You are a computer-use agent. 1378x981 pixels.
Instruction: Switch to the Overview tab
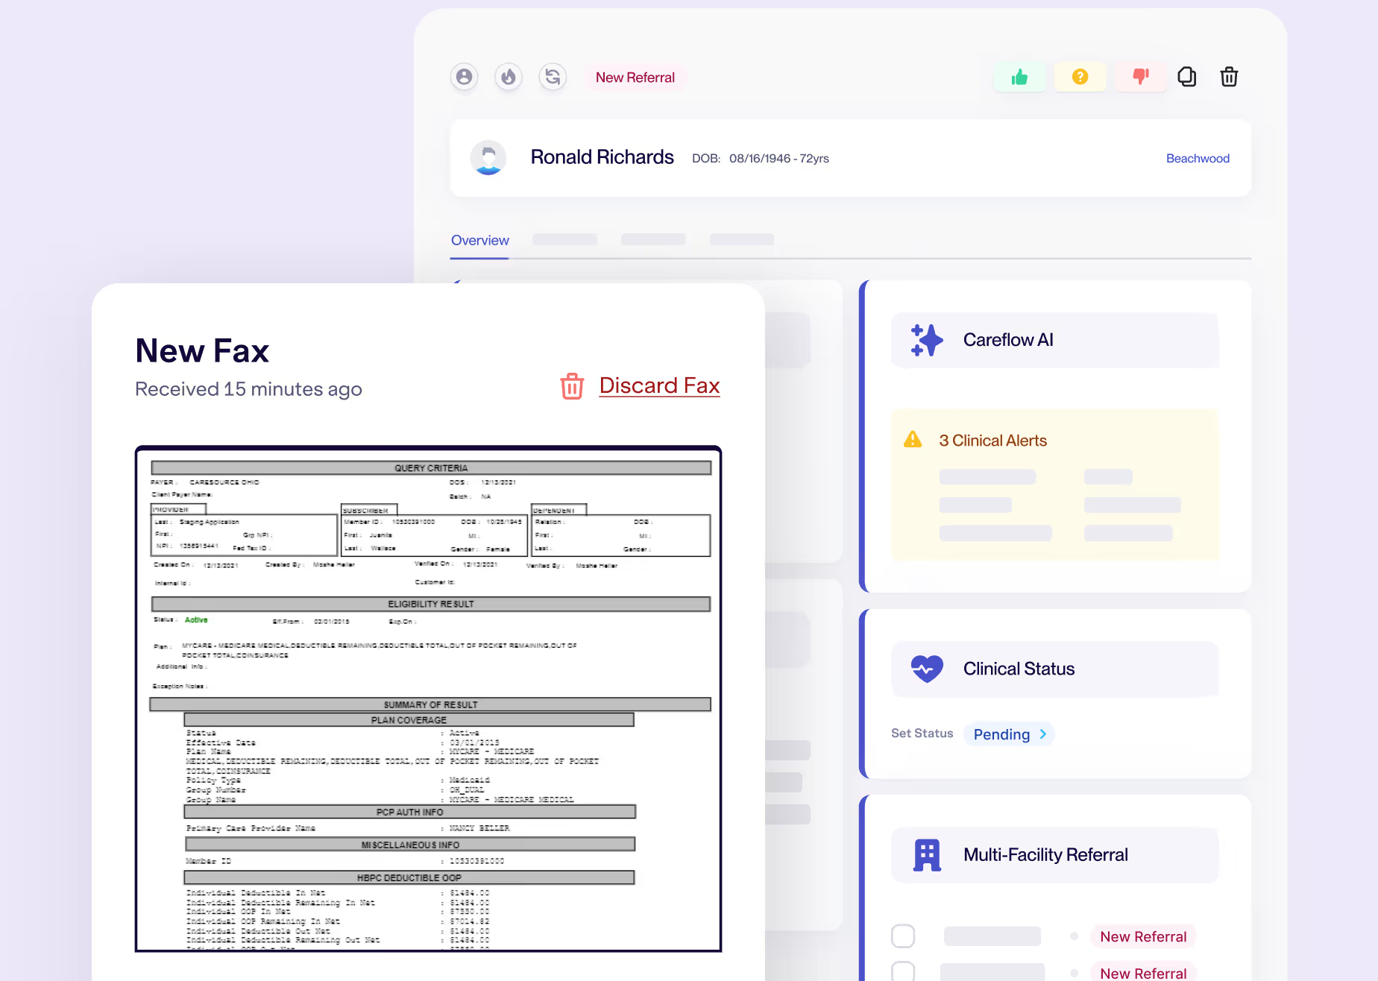click(479, 241)
